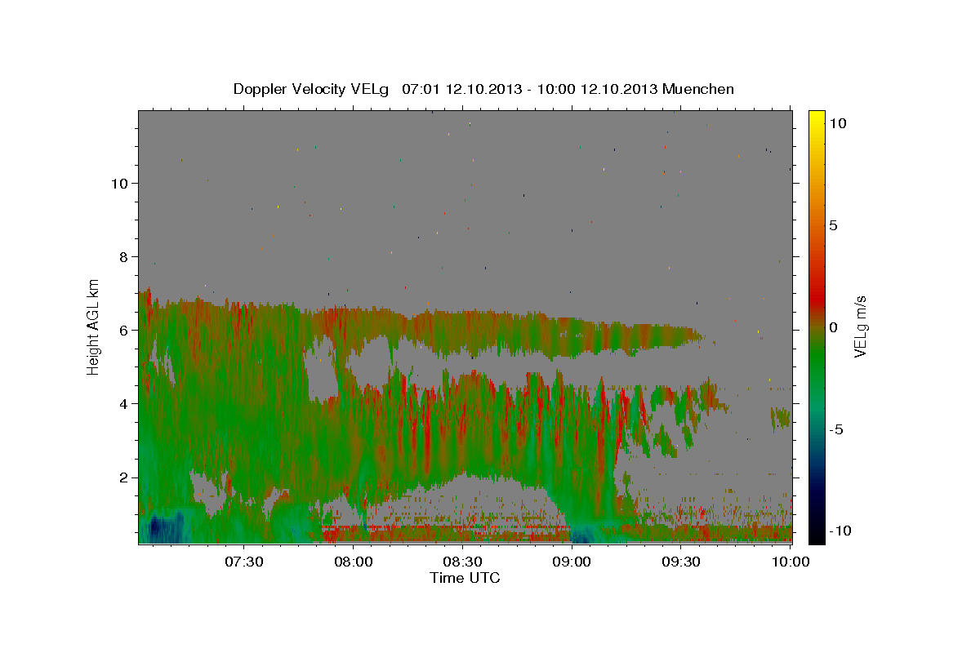This screenshot has height=653, width=980.
Task: Click the 08:00 time tick label
Action: (x=354, y=562)
